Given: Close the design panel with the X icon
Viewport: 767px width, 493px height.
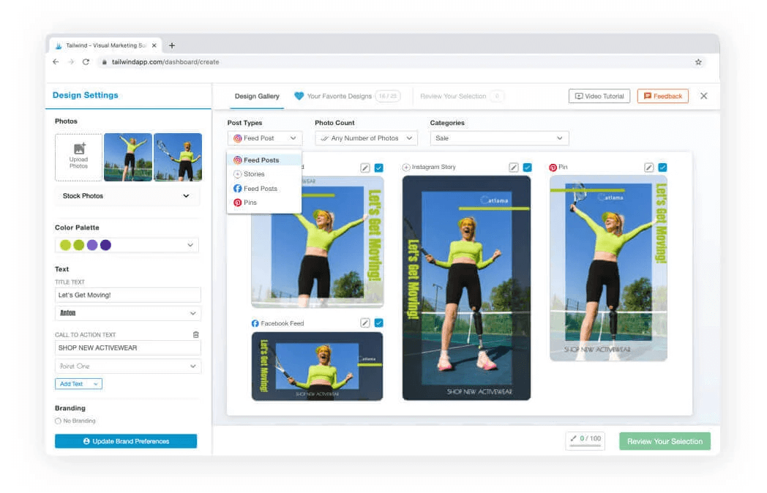Looking at the screenshot, I should 703,96.
